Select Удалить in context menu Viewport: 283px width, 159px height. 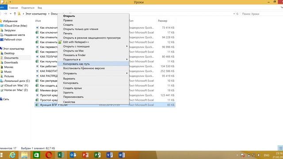(68, 92)
